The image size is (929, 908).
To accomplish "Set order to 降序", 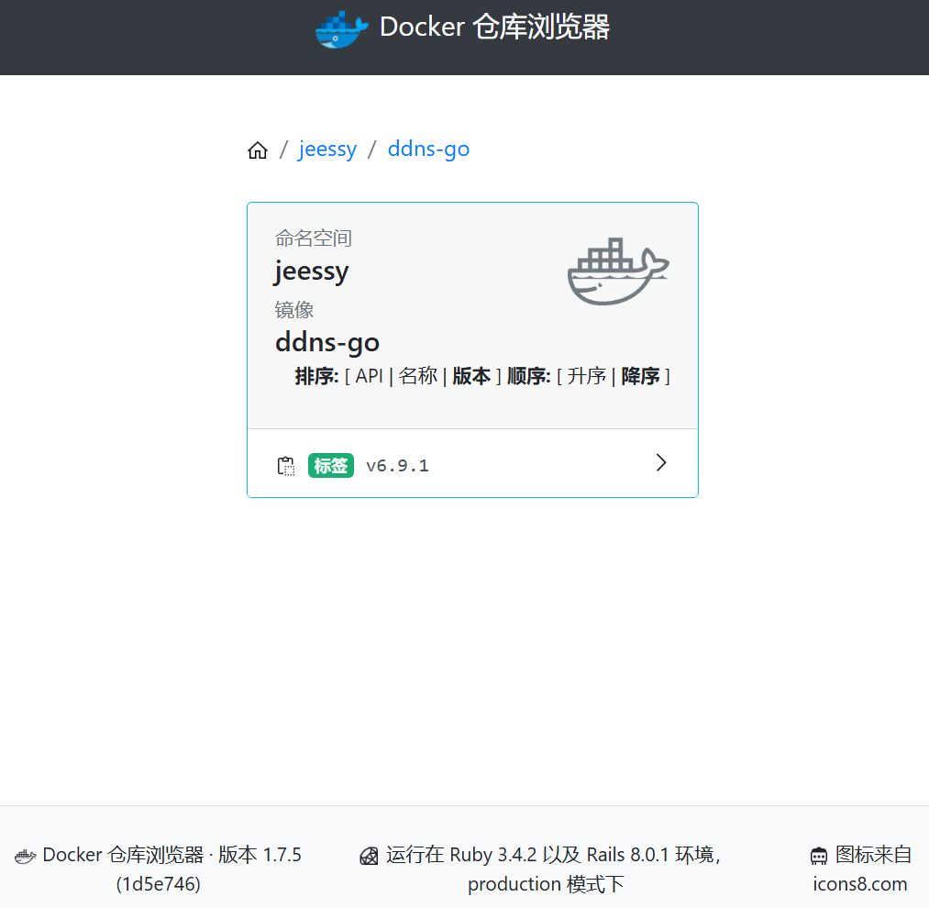I will [x=640, y=376].
